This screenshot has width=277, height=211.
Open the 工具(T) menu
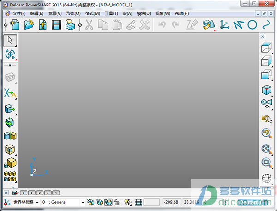click(x=111, y=13)
